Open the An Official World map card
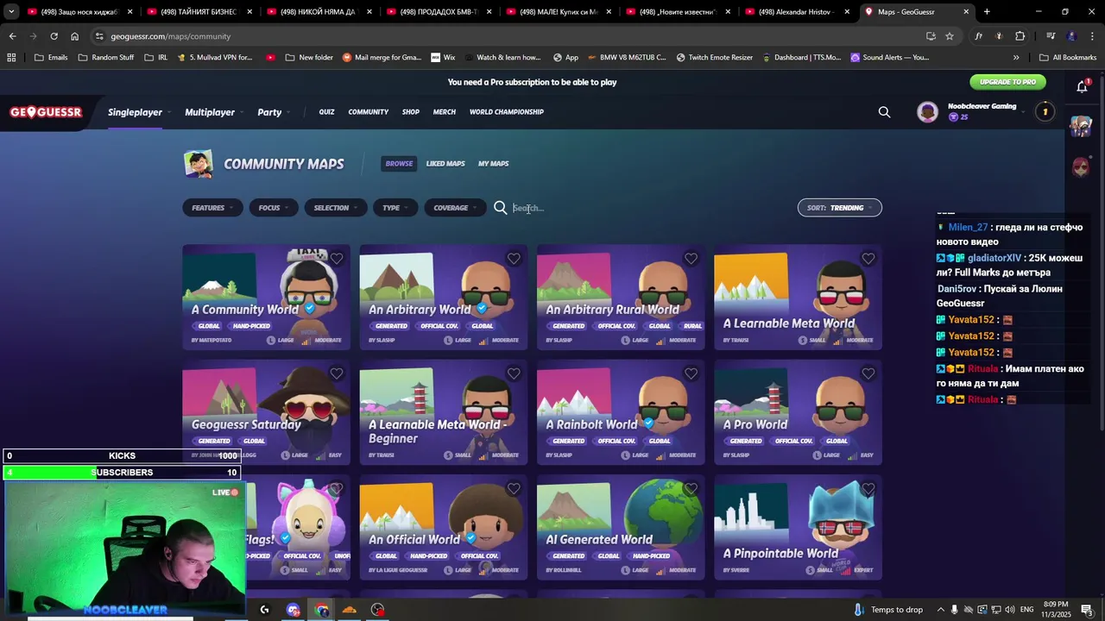 click(x=444, y=527)
